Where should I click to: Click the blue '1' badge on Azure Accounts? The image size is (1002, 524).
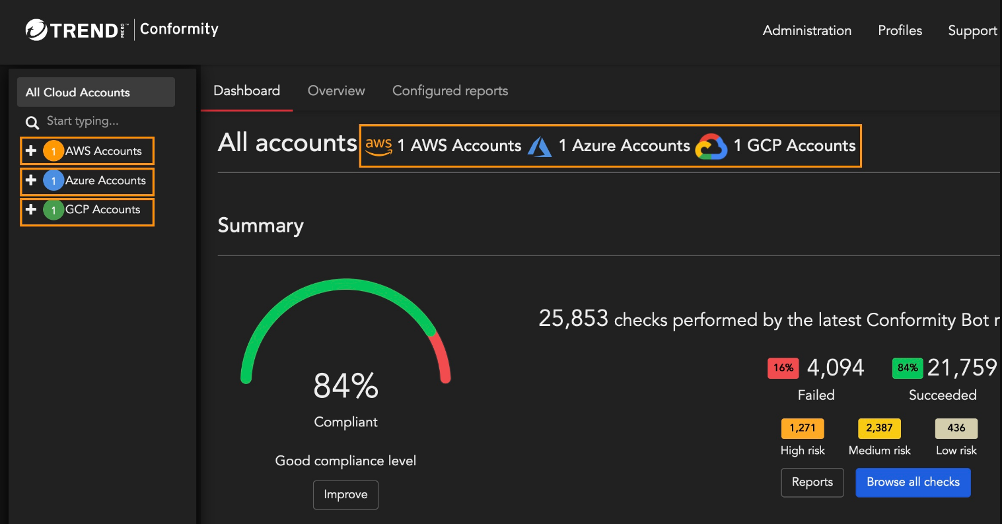click(54, 181)
